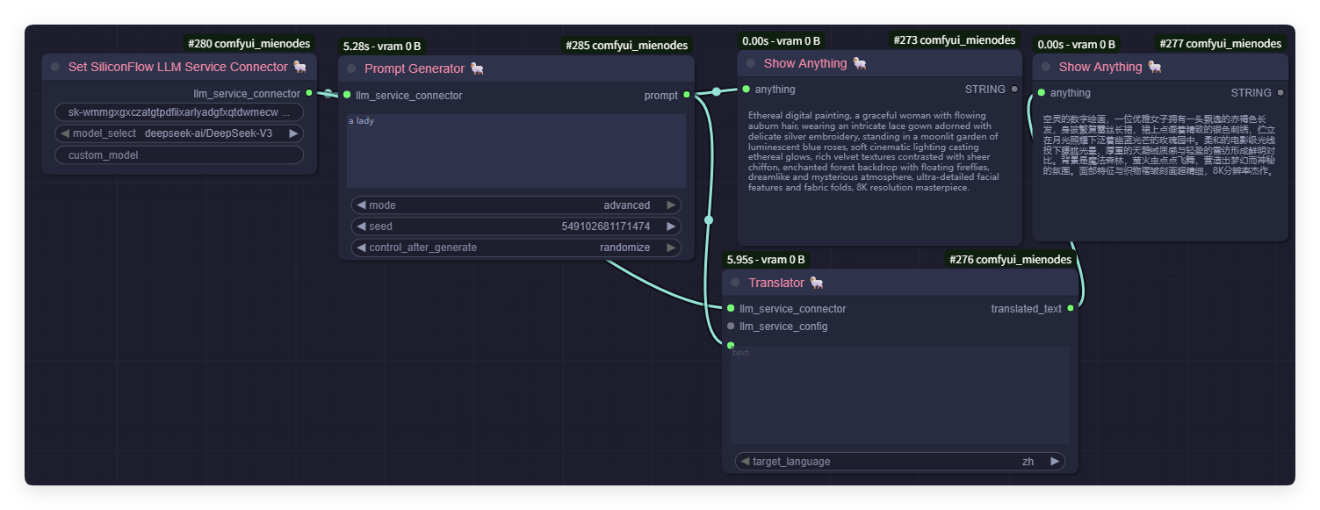Viewport: 1320px width, 510px height.
Task: Click the #285 comfyui_mienodes badge
Action: tap(627, 45)
